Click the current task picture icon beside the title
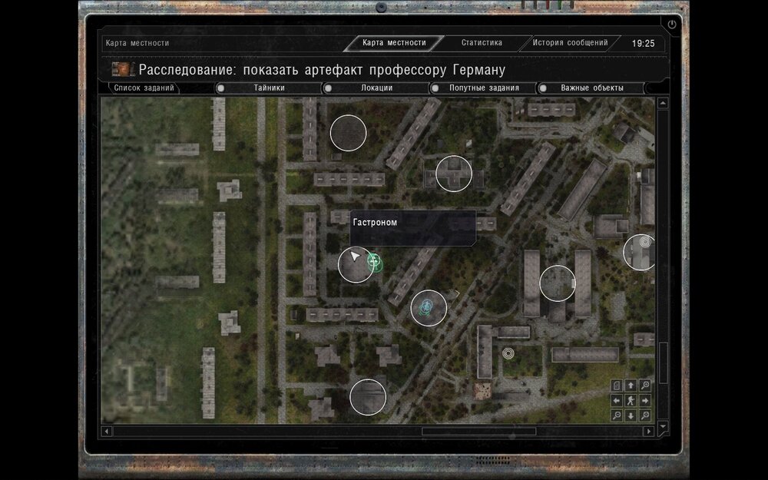768x480 pixels. (x=122, y=70)
